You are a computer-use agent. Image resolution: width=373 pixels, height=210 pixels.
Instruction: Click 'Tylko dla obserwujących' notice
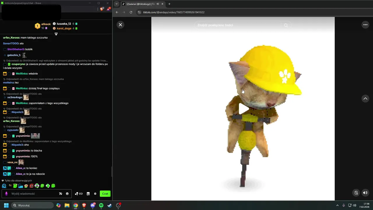pos(17,181)
